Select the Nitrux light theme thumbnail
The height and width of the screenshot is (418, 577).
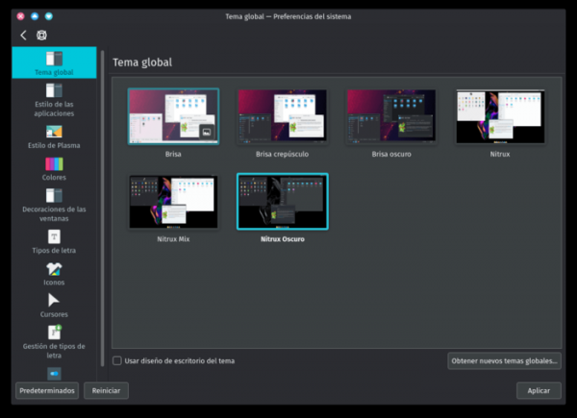pos(500,117)
